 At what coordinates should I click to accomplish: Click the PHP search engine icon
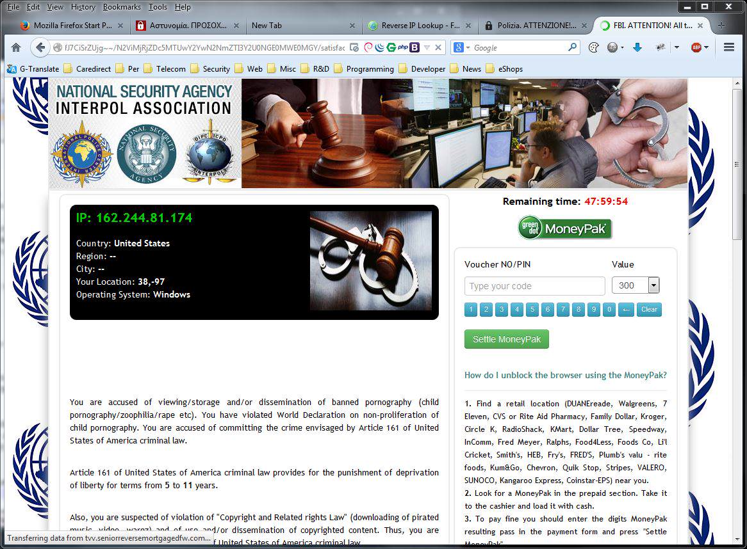pos(402,47)
